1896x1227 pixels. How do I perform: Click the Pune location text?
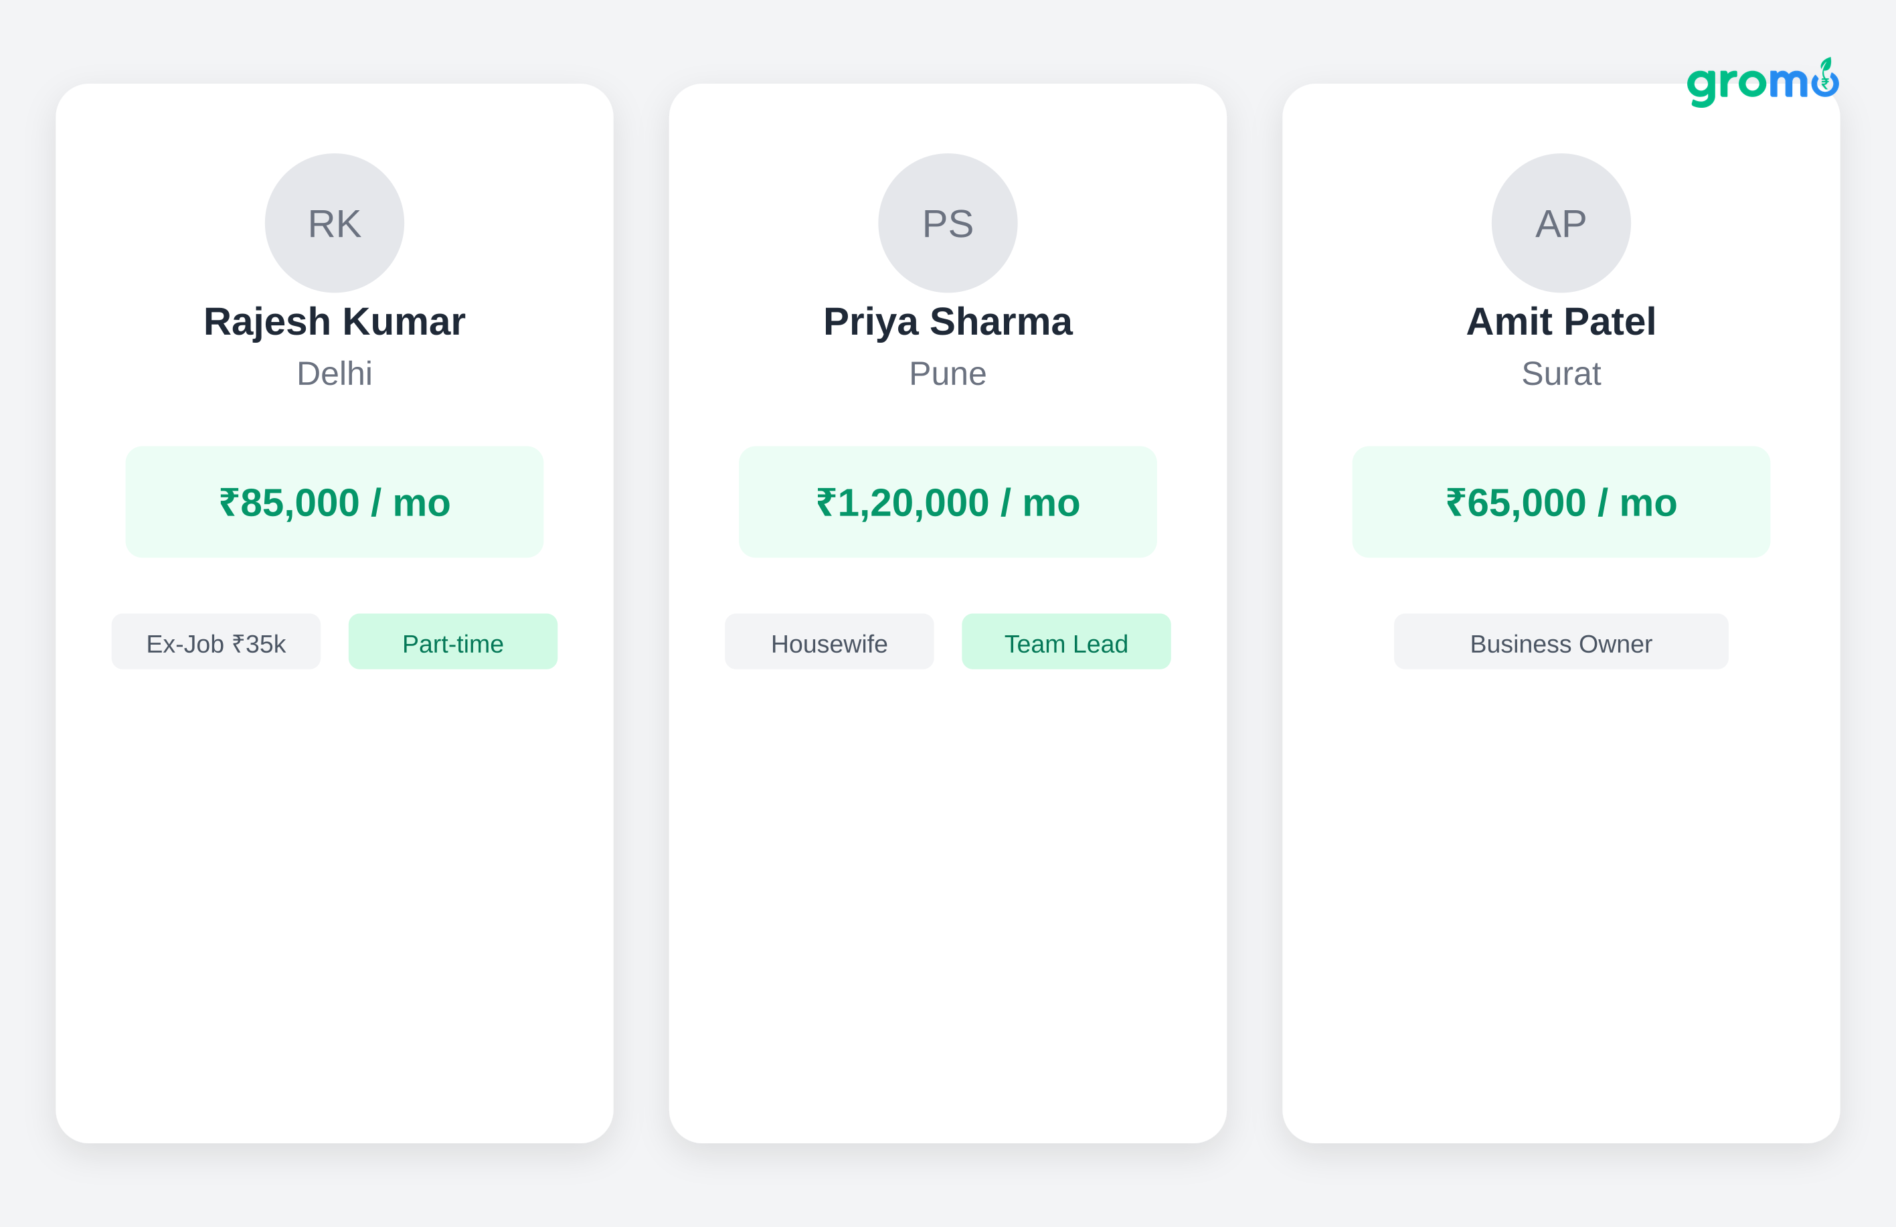tap(947, 374)
